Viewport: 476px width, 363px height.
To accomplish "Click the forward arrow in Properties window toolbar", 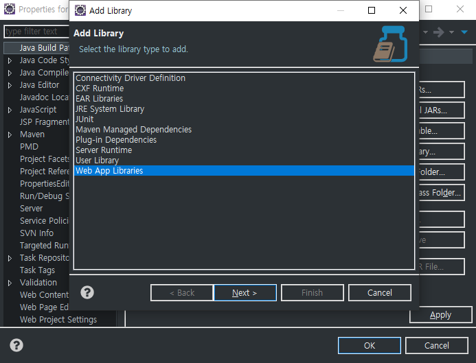I will point(439,32).
